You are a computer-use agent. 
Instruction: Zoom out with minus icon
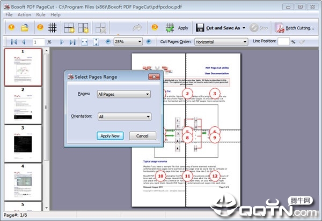tap(108, 42)
